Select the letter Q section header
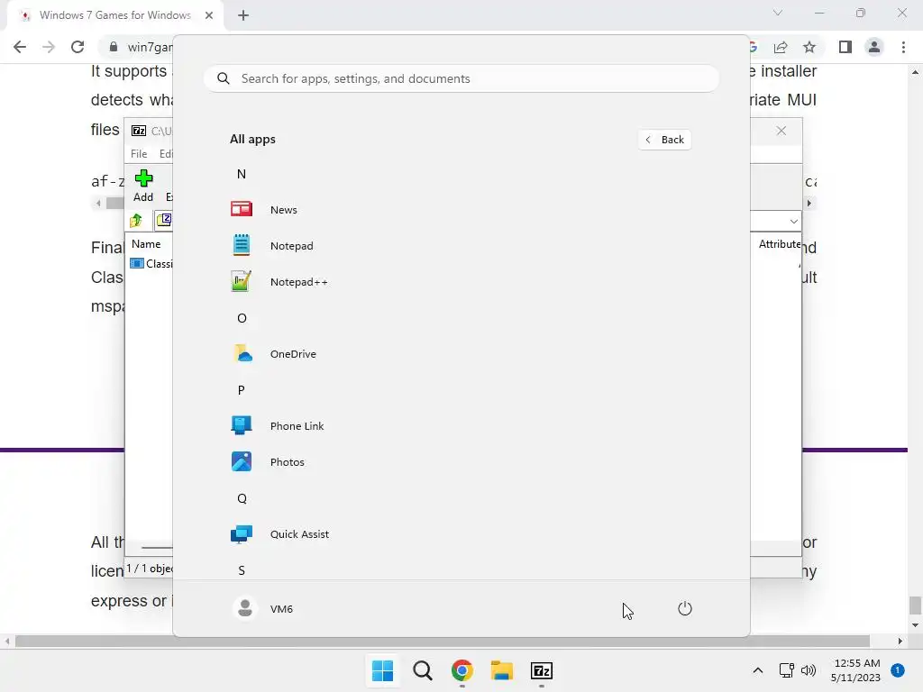 [242, 498]
